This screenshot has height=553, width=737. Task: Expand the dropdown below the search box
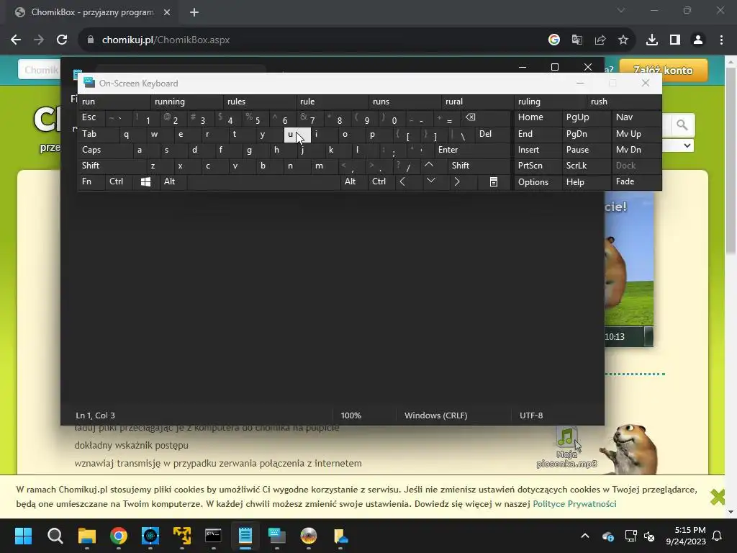pyautogui.click(x=687, y=145)
